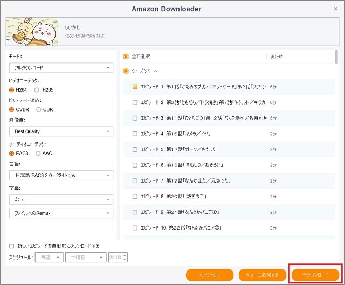This screenshot has width=345, height=285.
Task: Open the language dropdown 日本語 EAC3 2.0
Action: point(61,175)
